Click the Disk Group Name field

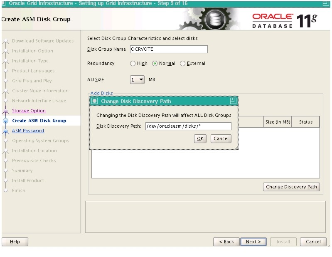click(169, 49)
